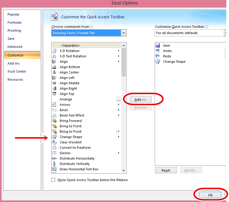Confirm with the OK button

tap(210, 195)
